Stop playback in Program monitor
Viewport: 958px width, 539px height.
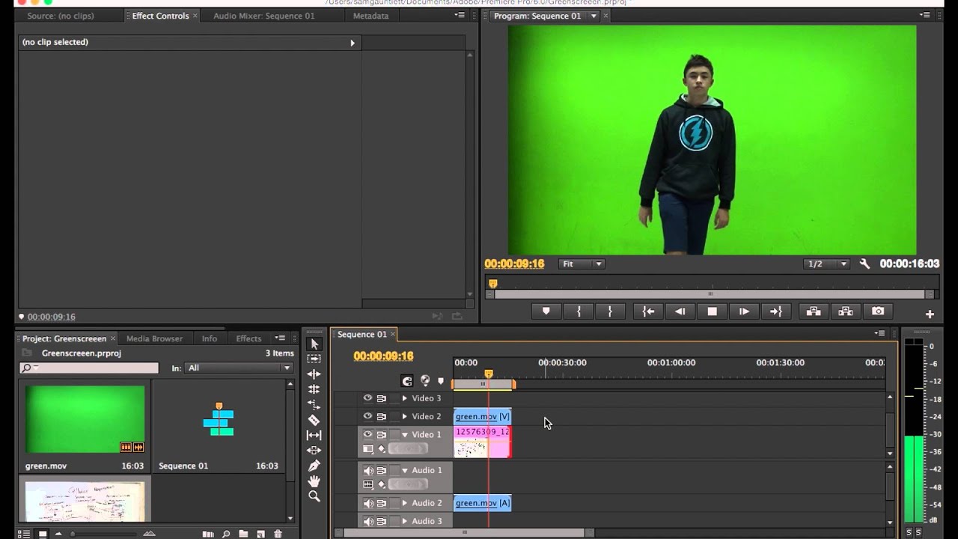(712, 311)
